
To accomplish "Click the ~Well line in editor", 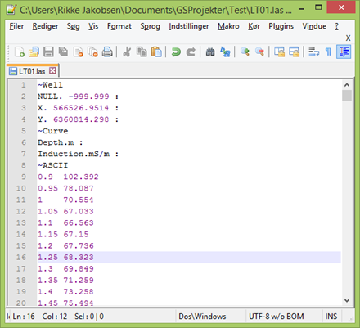I will (51, 85).
